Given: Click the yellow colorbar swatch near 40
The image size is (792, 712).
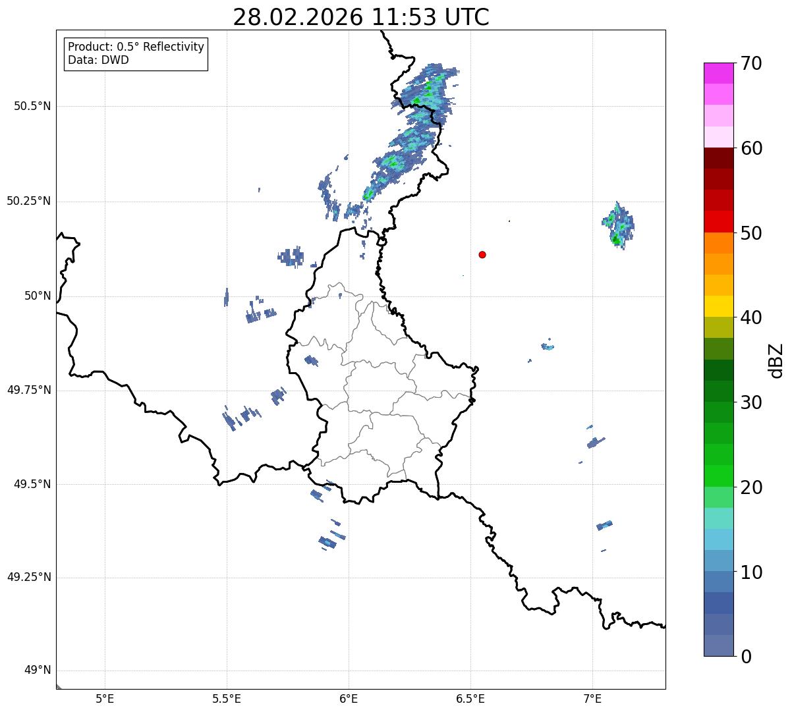Looking at the screenshot, I should coord(718,306).
